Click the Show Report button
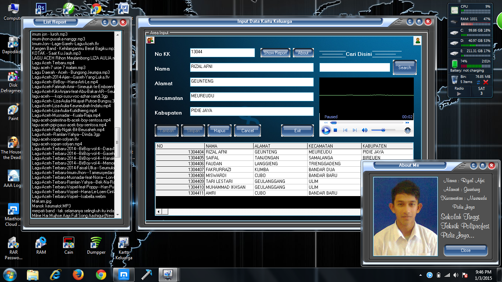The width and height of the screenshot is (502, 282). click(x=275, y=53)
